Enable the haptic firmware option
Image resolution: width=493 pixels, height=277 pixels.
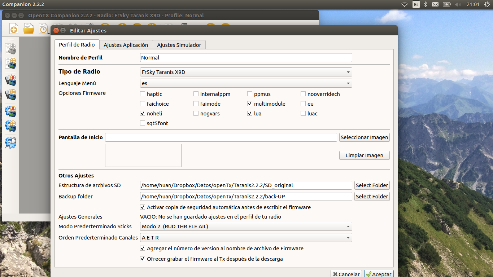click(x=143, y=94)
